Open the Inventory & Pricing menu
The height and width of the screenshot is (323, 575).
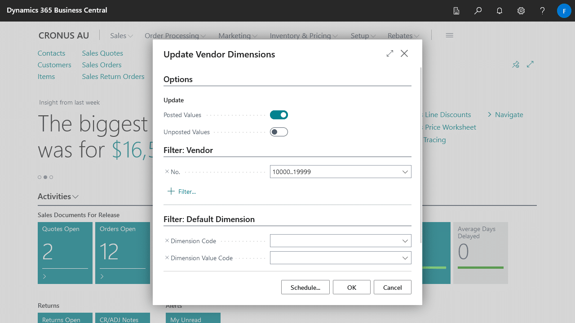point(301,35)
